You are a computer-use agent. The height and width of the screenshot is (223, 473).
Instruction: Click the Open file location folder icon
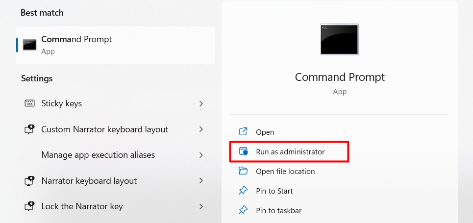(x=243, y=171)
